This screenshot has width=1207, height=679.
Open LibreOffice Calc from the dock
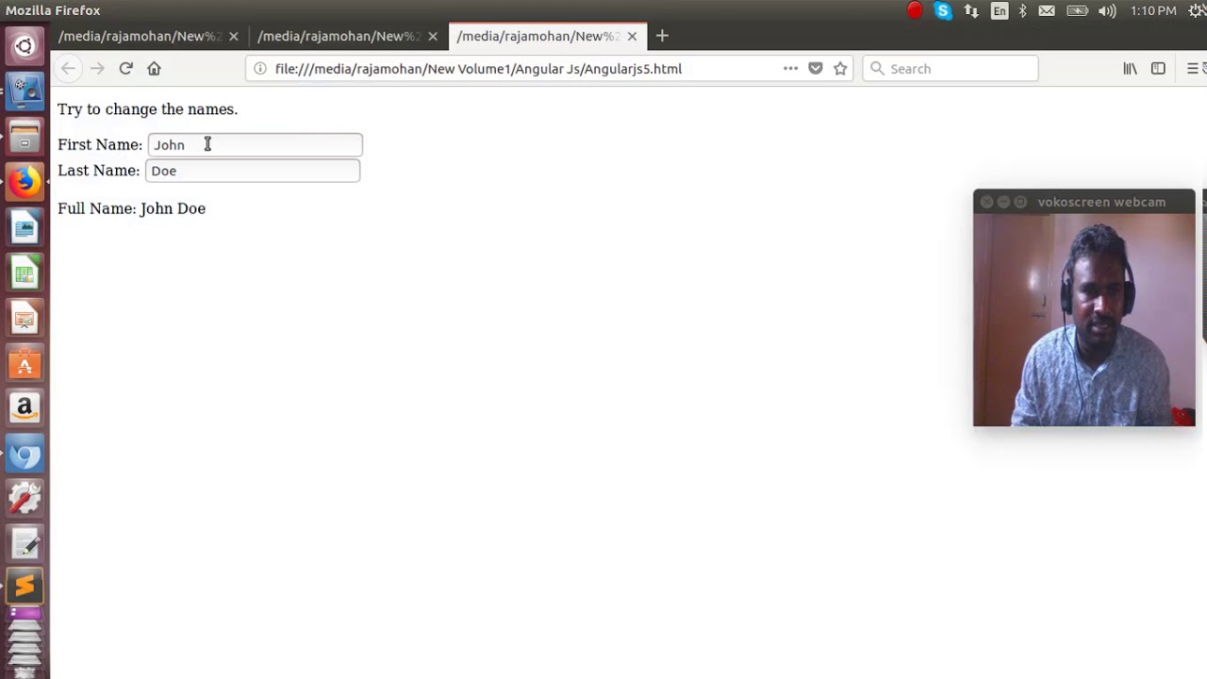pyautogui.click(x=25, y=273)
